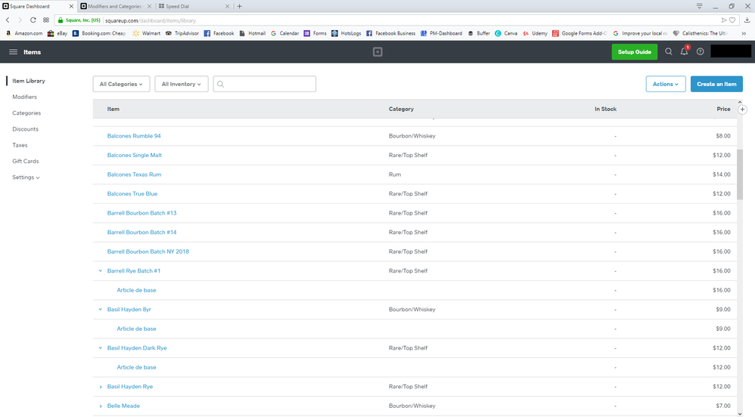Switch to the Speed Dial browser tab
Image resolution: width=755 pixels, height=417 pixels.
tap(193, 6)
